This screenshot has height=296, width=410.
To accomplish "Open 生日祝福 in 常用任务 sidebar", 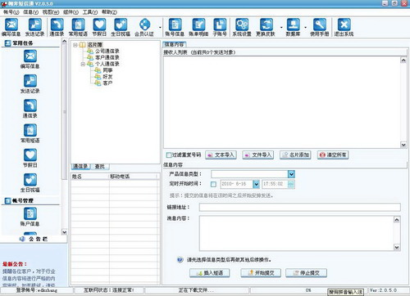I will (30, 183).
